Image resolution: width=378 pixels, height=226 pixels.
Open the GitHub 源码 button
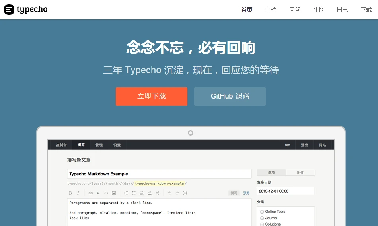coord(230,96)
